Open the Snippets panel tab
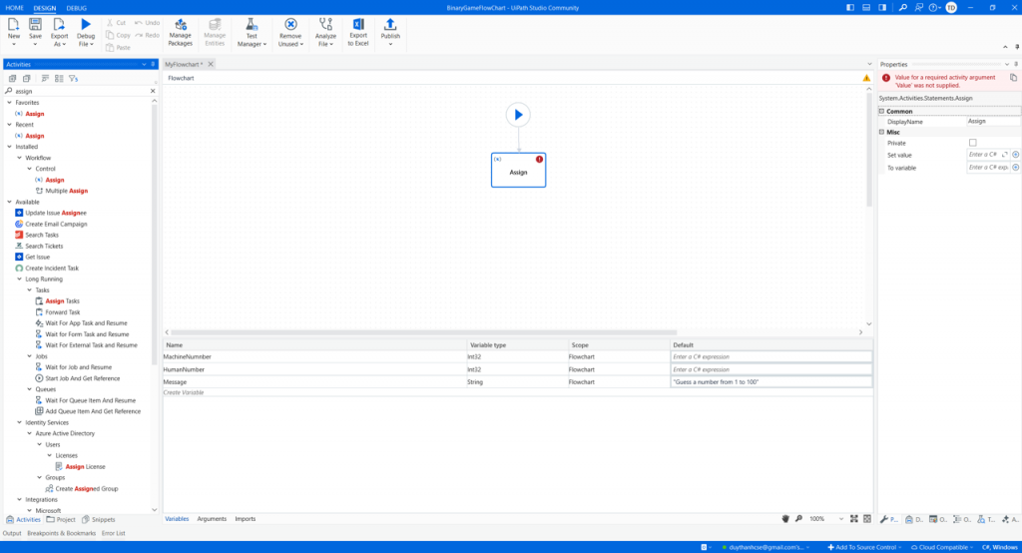The height and width of the screenshot is (553, 1022). point(99,520)
